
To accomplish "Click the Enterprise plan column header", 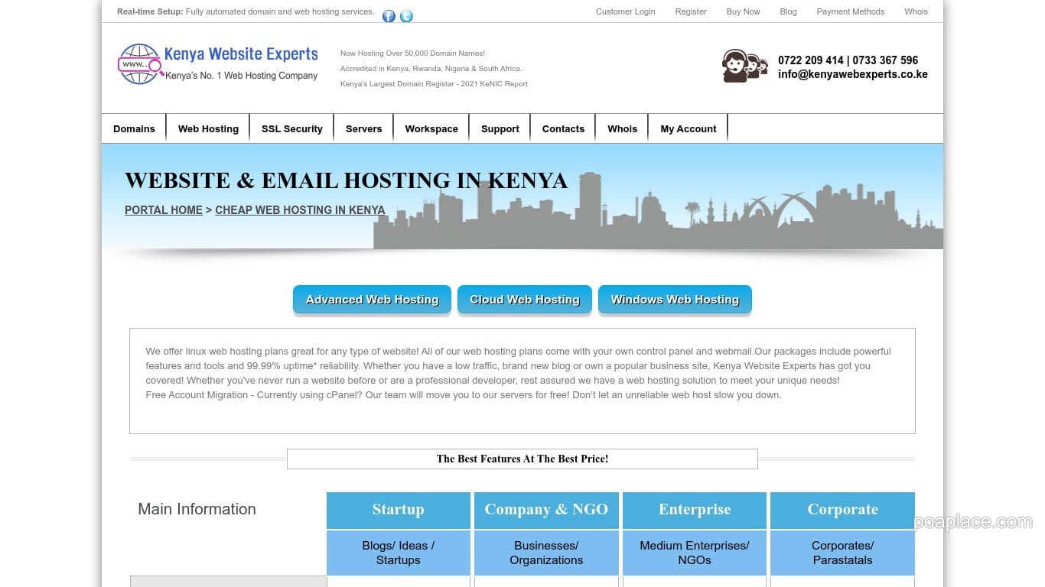I will click(x=694, y=509).
